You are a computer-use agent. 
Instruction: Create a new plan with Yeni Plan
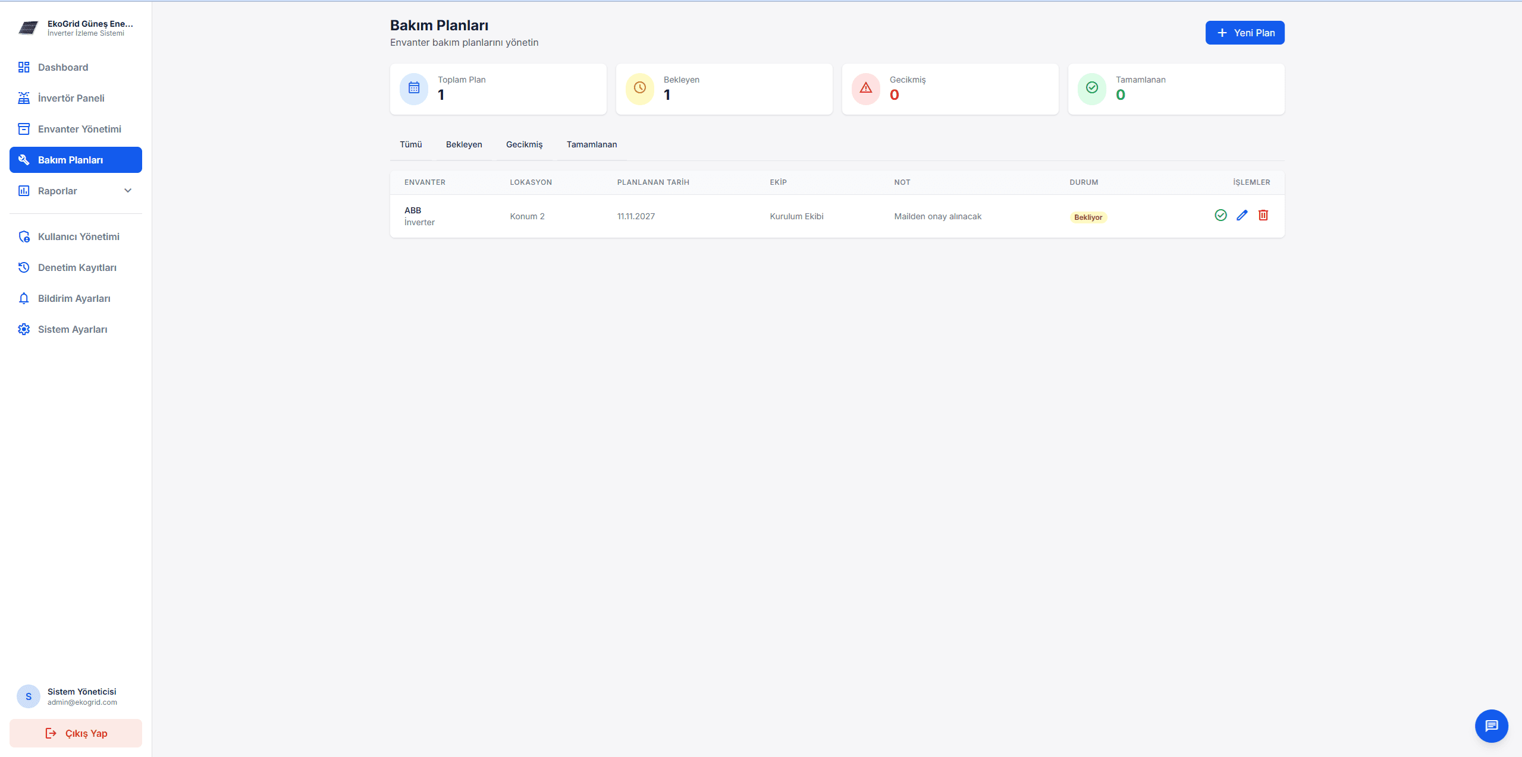[x=1244, y=33]
